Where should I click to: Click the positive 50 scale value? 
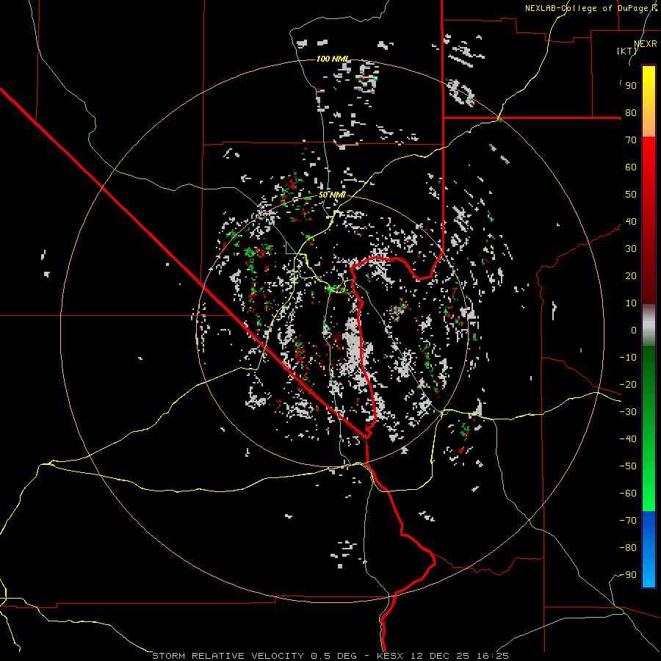pyautogui.click(x=631, y=195)
